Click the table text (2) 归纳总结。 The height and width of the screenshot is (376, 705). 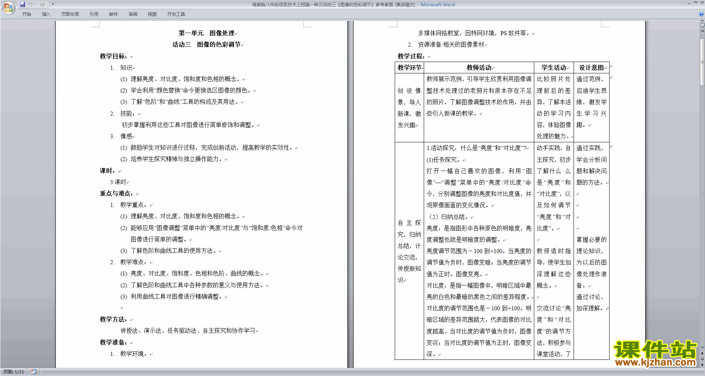449,217
